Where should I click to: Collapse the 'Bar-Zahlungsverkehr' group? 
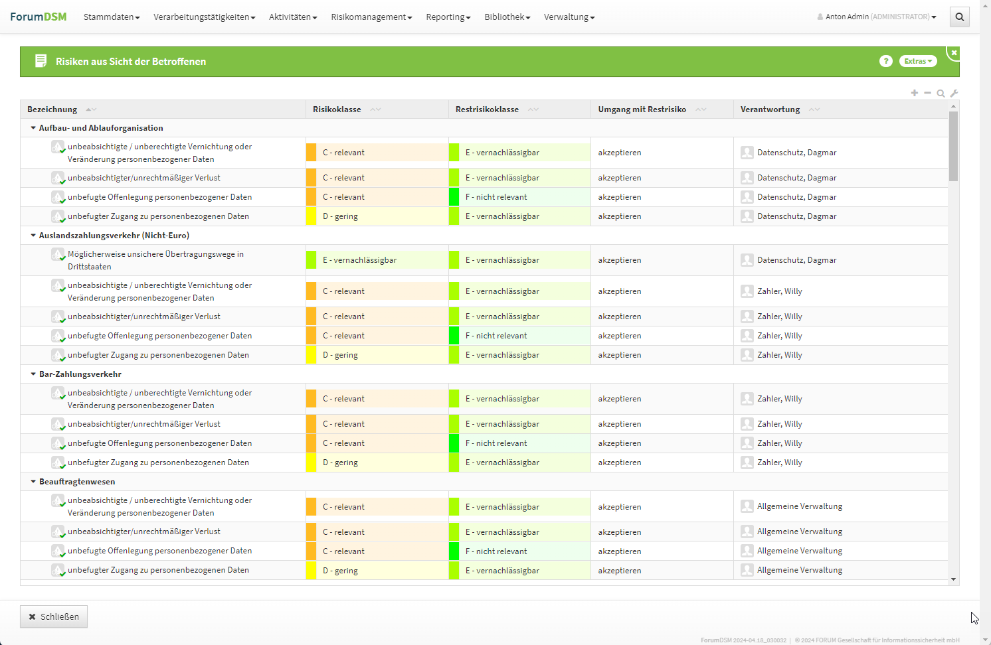click(33, 374)
